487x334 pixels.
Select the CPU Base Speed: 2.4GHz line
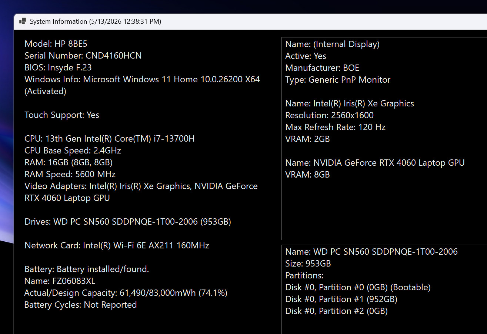point(73,151)
